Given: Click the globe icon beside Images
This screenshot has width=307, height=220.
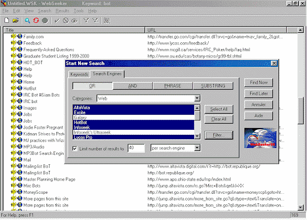Looking at the screenshot, I should point(20,107).
